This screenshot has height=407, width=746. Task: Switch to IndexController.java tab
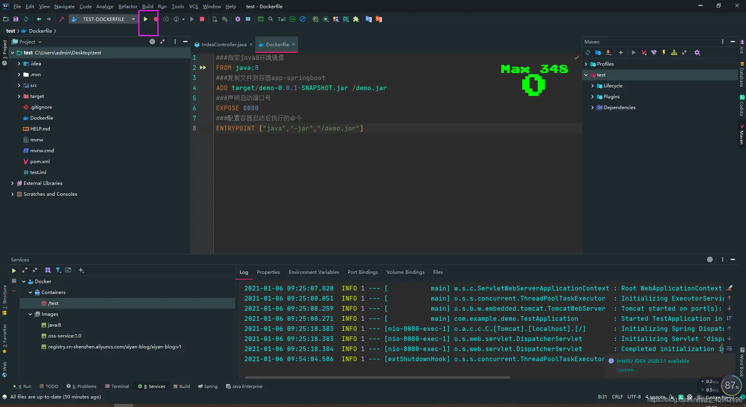coord(224,44)
